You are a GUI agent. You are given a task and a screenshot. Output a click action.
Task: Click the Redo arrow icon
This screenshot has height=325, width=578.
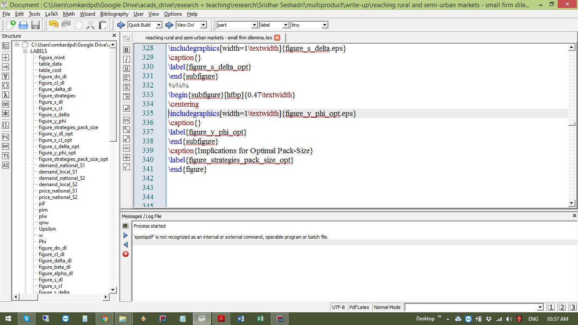pos(66,25)
